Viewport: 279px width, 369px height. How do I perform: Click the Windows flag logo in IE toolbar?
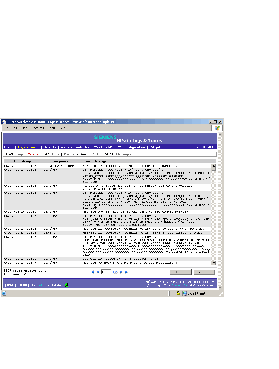217,128
